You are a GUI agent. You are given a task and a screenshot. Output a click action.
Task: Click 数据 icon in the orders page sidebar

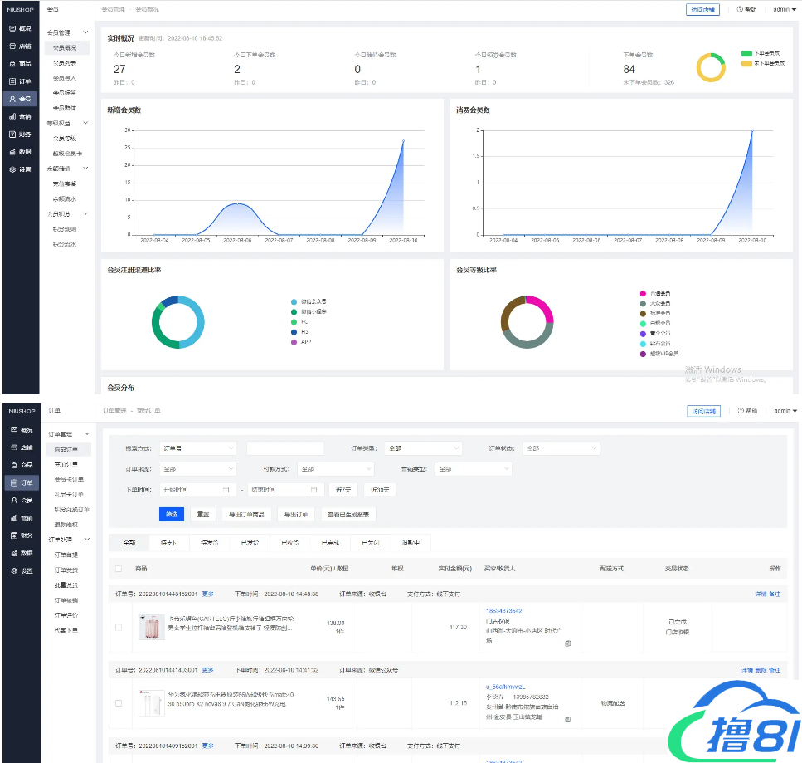[12, 554]
